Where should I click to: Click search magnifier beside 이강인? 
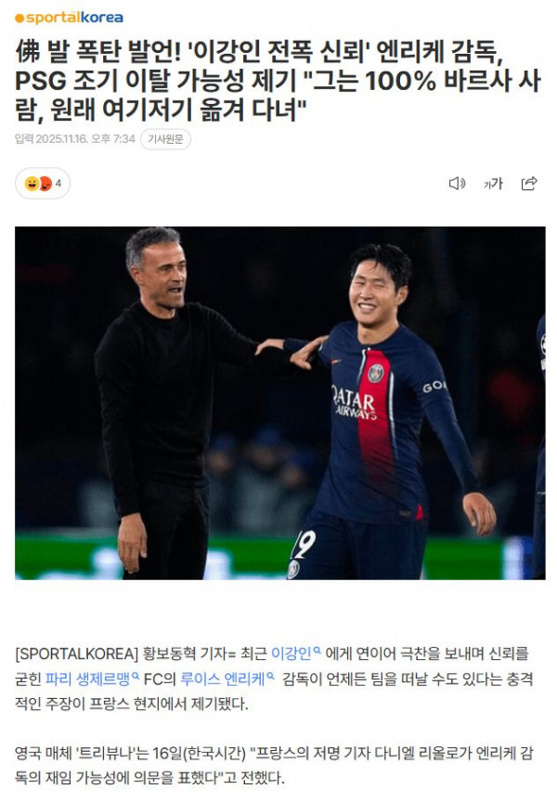[x=317, y=651]
